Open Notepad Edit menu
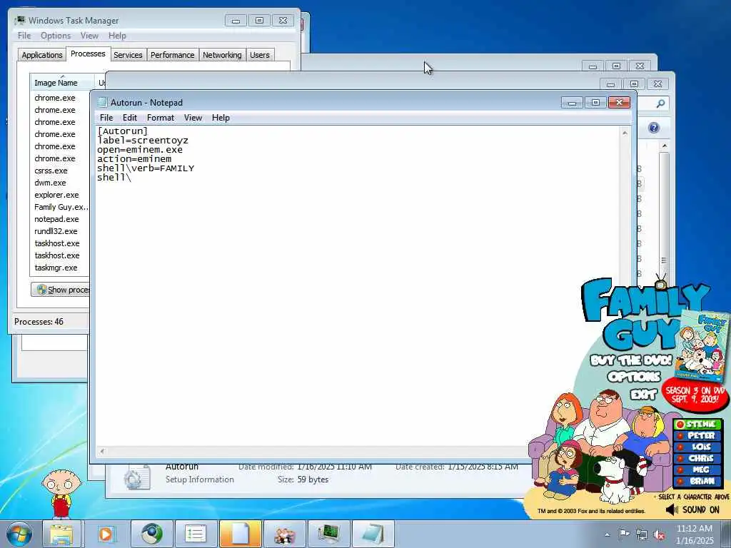Viewport: 731px width, 548px height. click(x=130, y=118)
